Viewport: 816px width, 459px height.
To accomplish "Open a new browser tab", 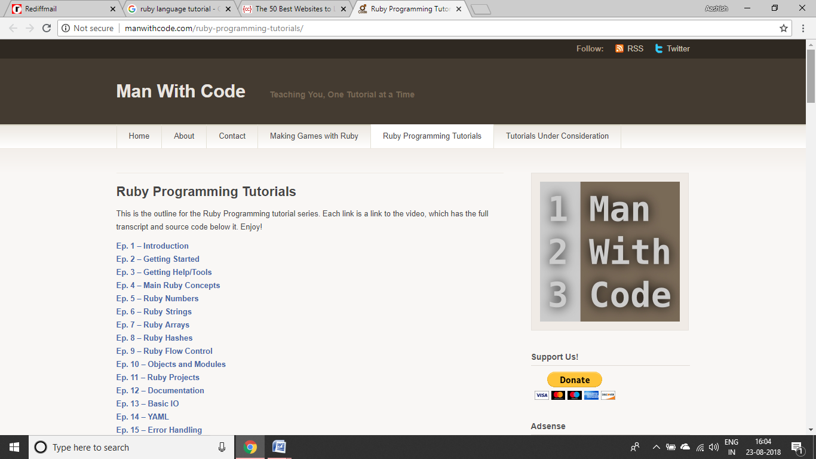I will [x=480, y=10].
